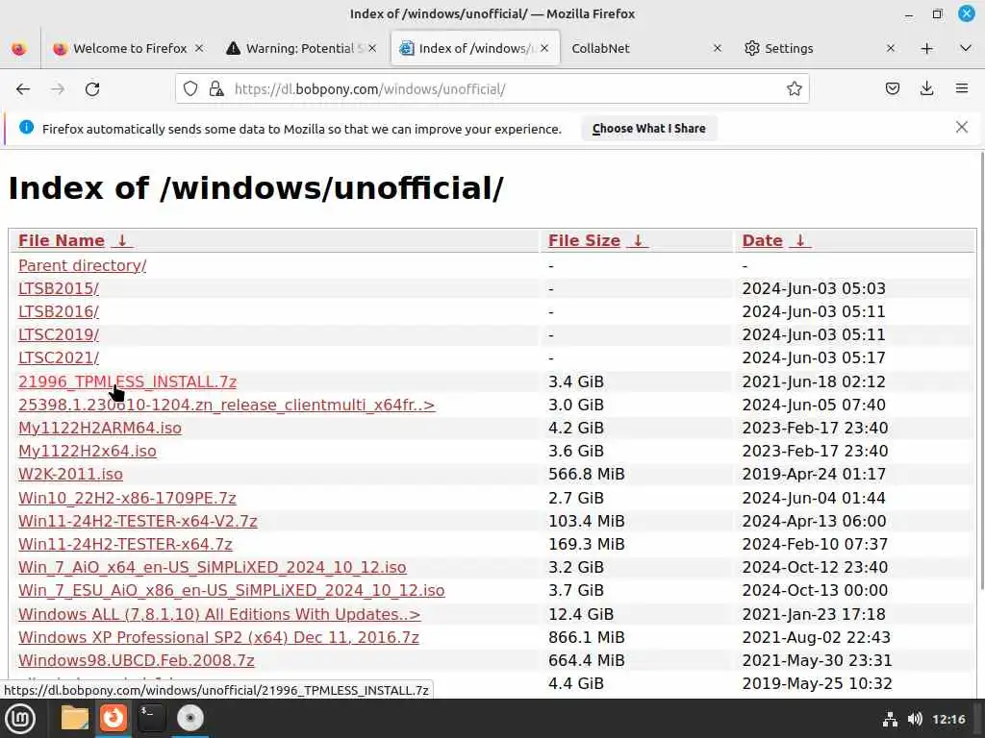Close the CollabNet tab

[x=718, y=48]
